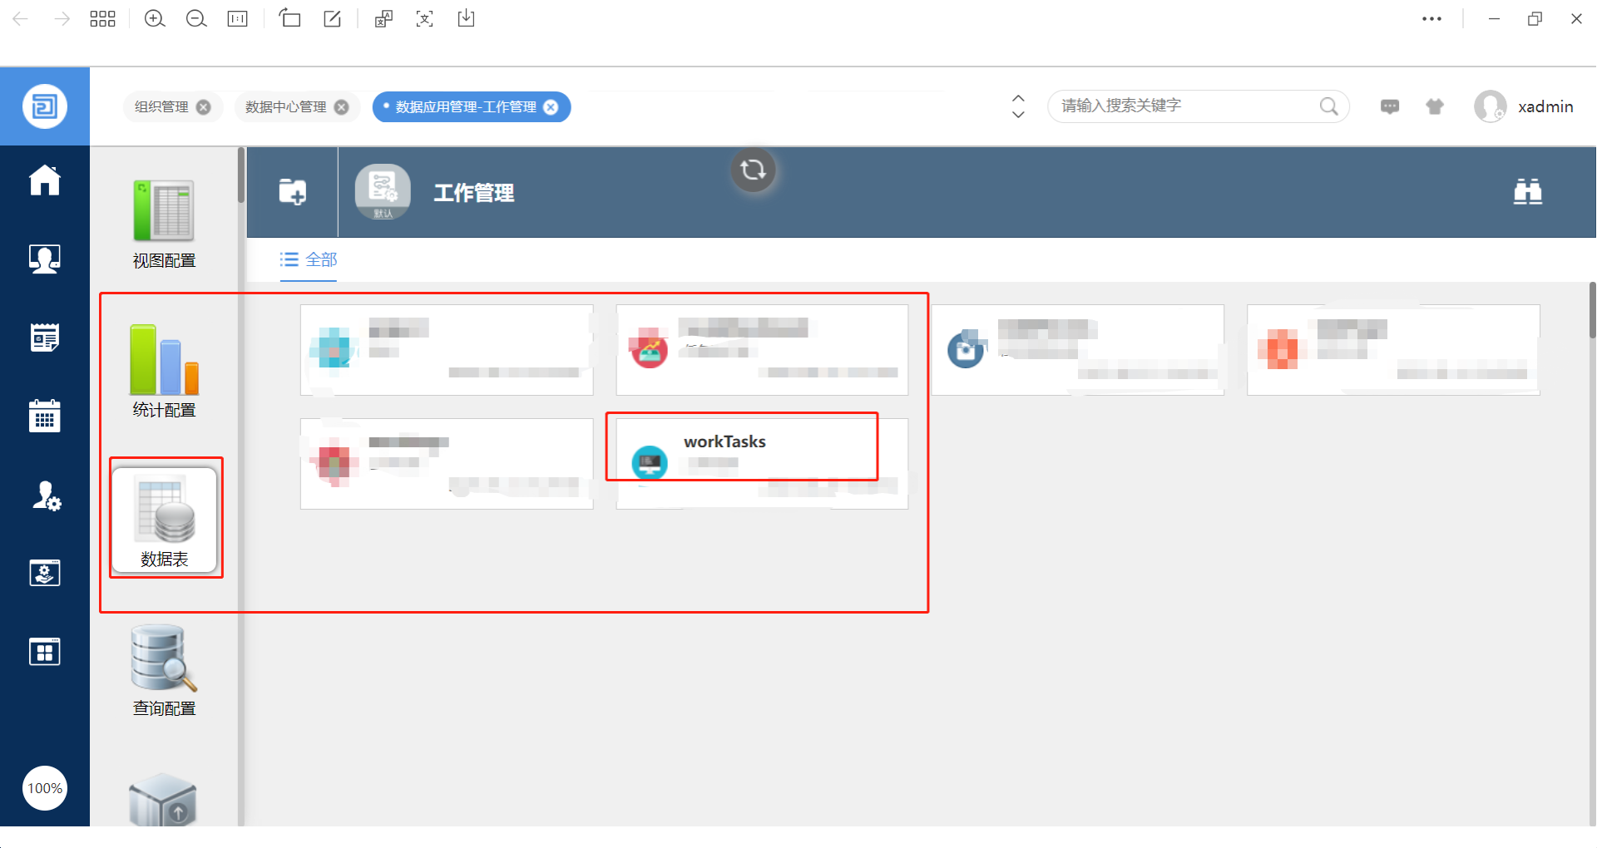Select the 全部 (All) filter tab
This screenshot has width=1597, height=848.
click(309, 260)
